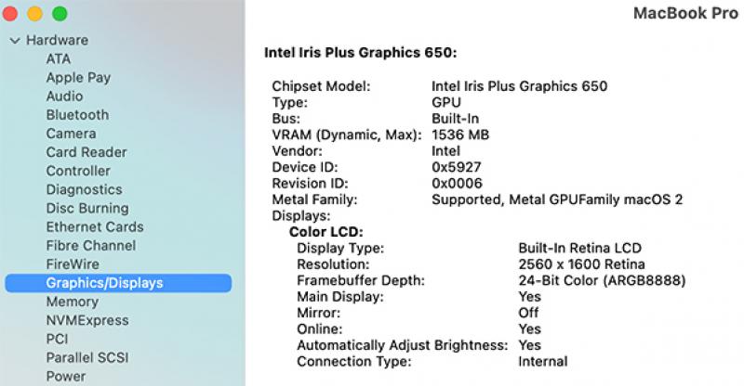Select ATA in the sidebar
The height and width of the screenshot is (386, 744).
tap(58, 58)
